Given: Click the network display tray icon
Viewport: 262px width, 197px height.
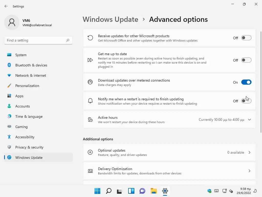Looking at the screenshot, I should pyautogui.click(x=224, y=191).
